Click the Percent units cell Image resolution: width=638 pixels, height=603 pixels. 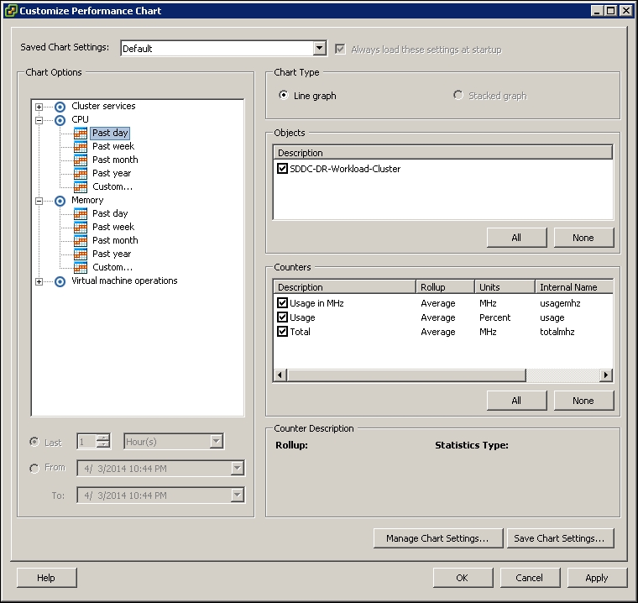coord(494,317)
